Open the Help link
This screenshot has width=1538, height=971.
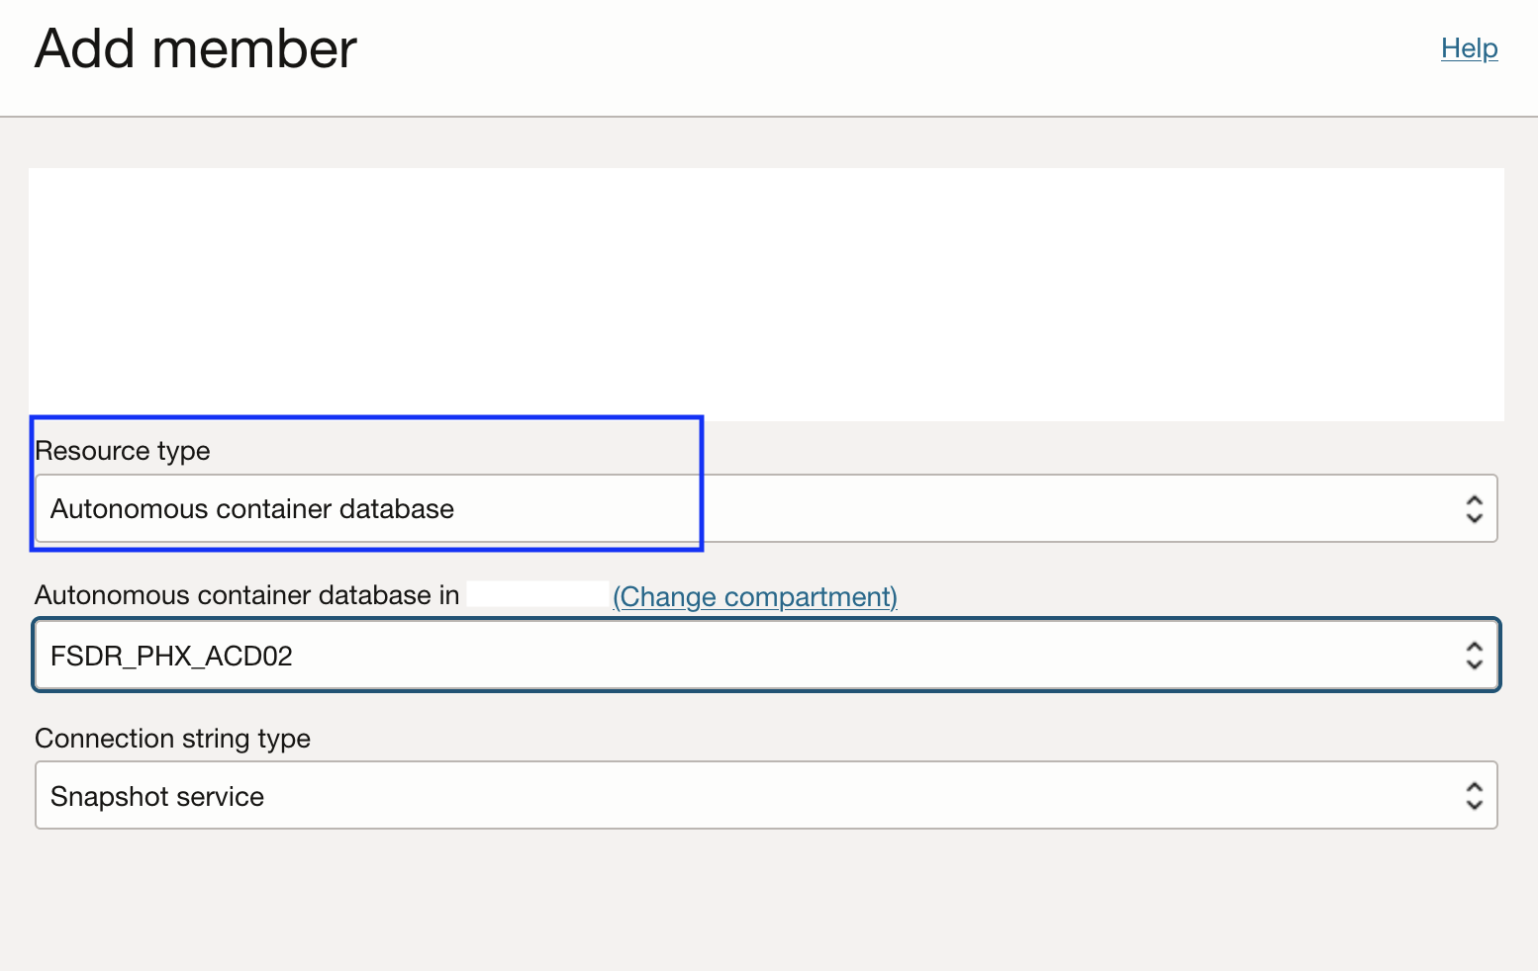1469,48
